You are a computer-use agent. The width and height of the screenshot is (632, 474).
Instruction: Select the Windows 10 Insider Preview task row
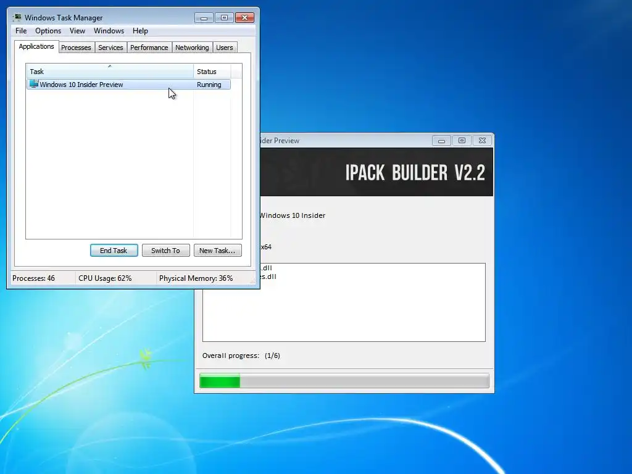128,84
